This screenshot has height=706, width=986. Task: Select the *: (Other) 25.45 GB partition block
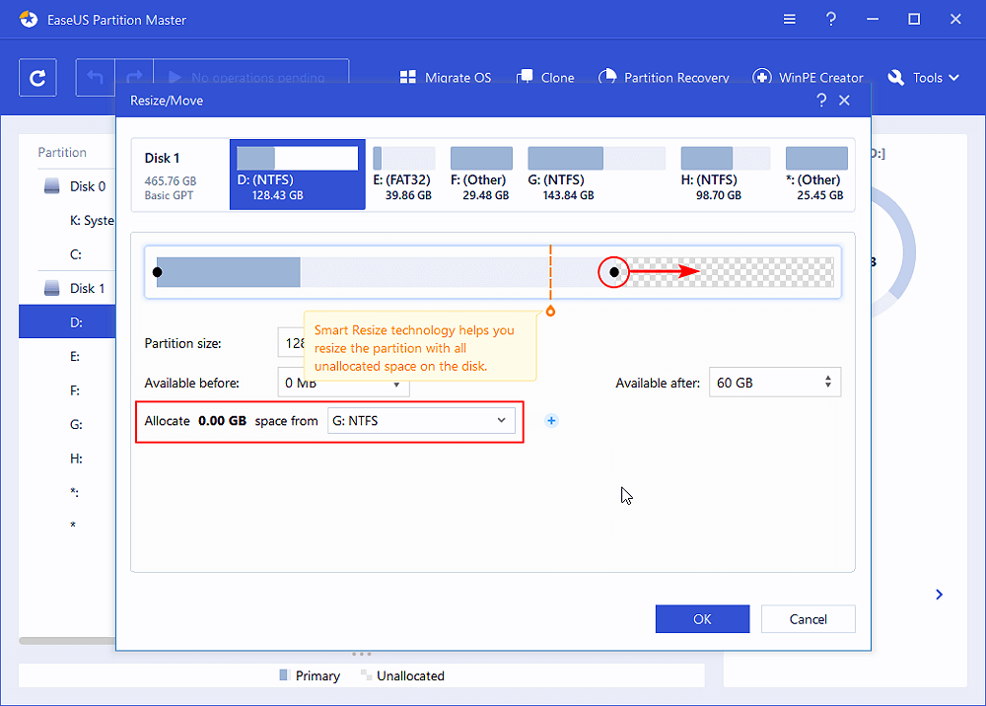coord(816,175)
